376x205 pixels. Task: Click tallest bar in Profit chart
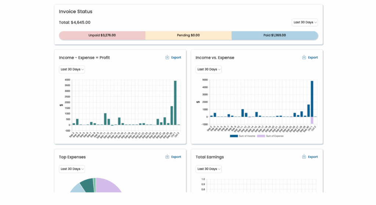(175, 103)
